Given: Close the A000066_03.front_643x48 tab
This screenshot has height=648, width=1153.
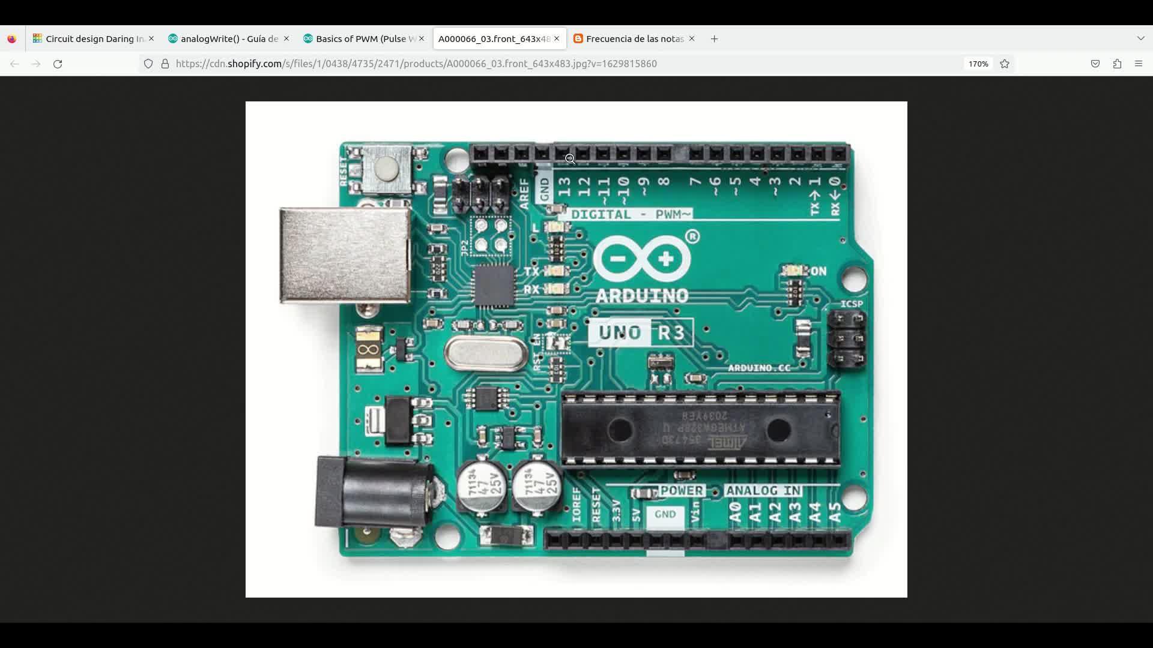Looking at the screenshot, I should click(x=557, y=39).
